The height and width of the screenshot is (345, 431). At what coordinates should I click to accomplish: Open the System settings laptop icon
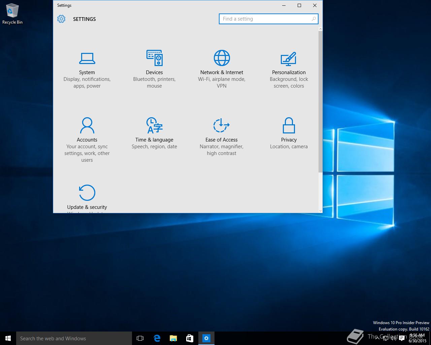[87, 58]
